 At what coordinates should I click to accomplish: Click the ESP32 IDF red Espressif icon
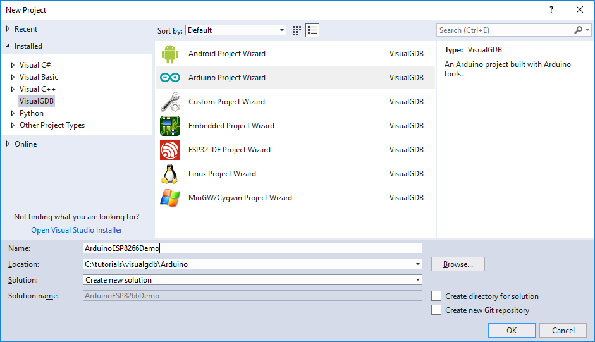(x=169, y=150)
